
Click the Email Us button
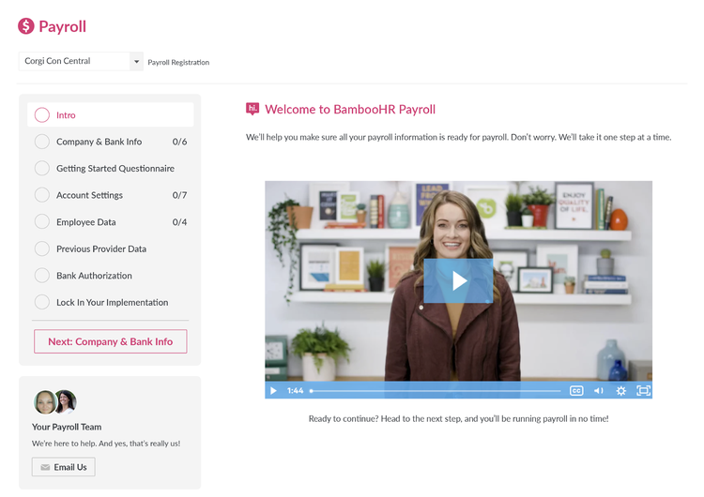coord(63,467)
